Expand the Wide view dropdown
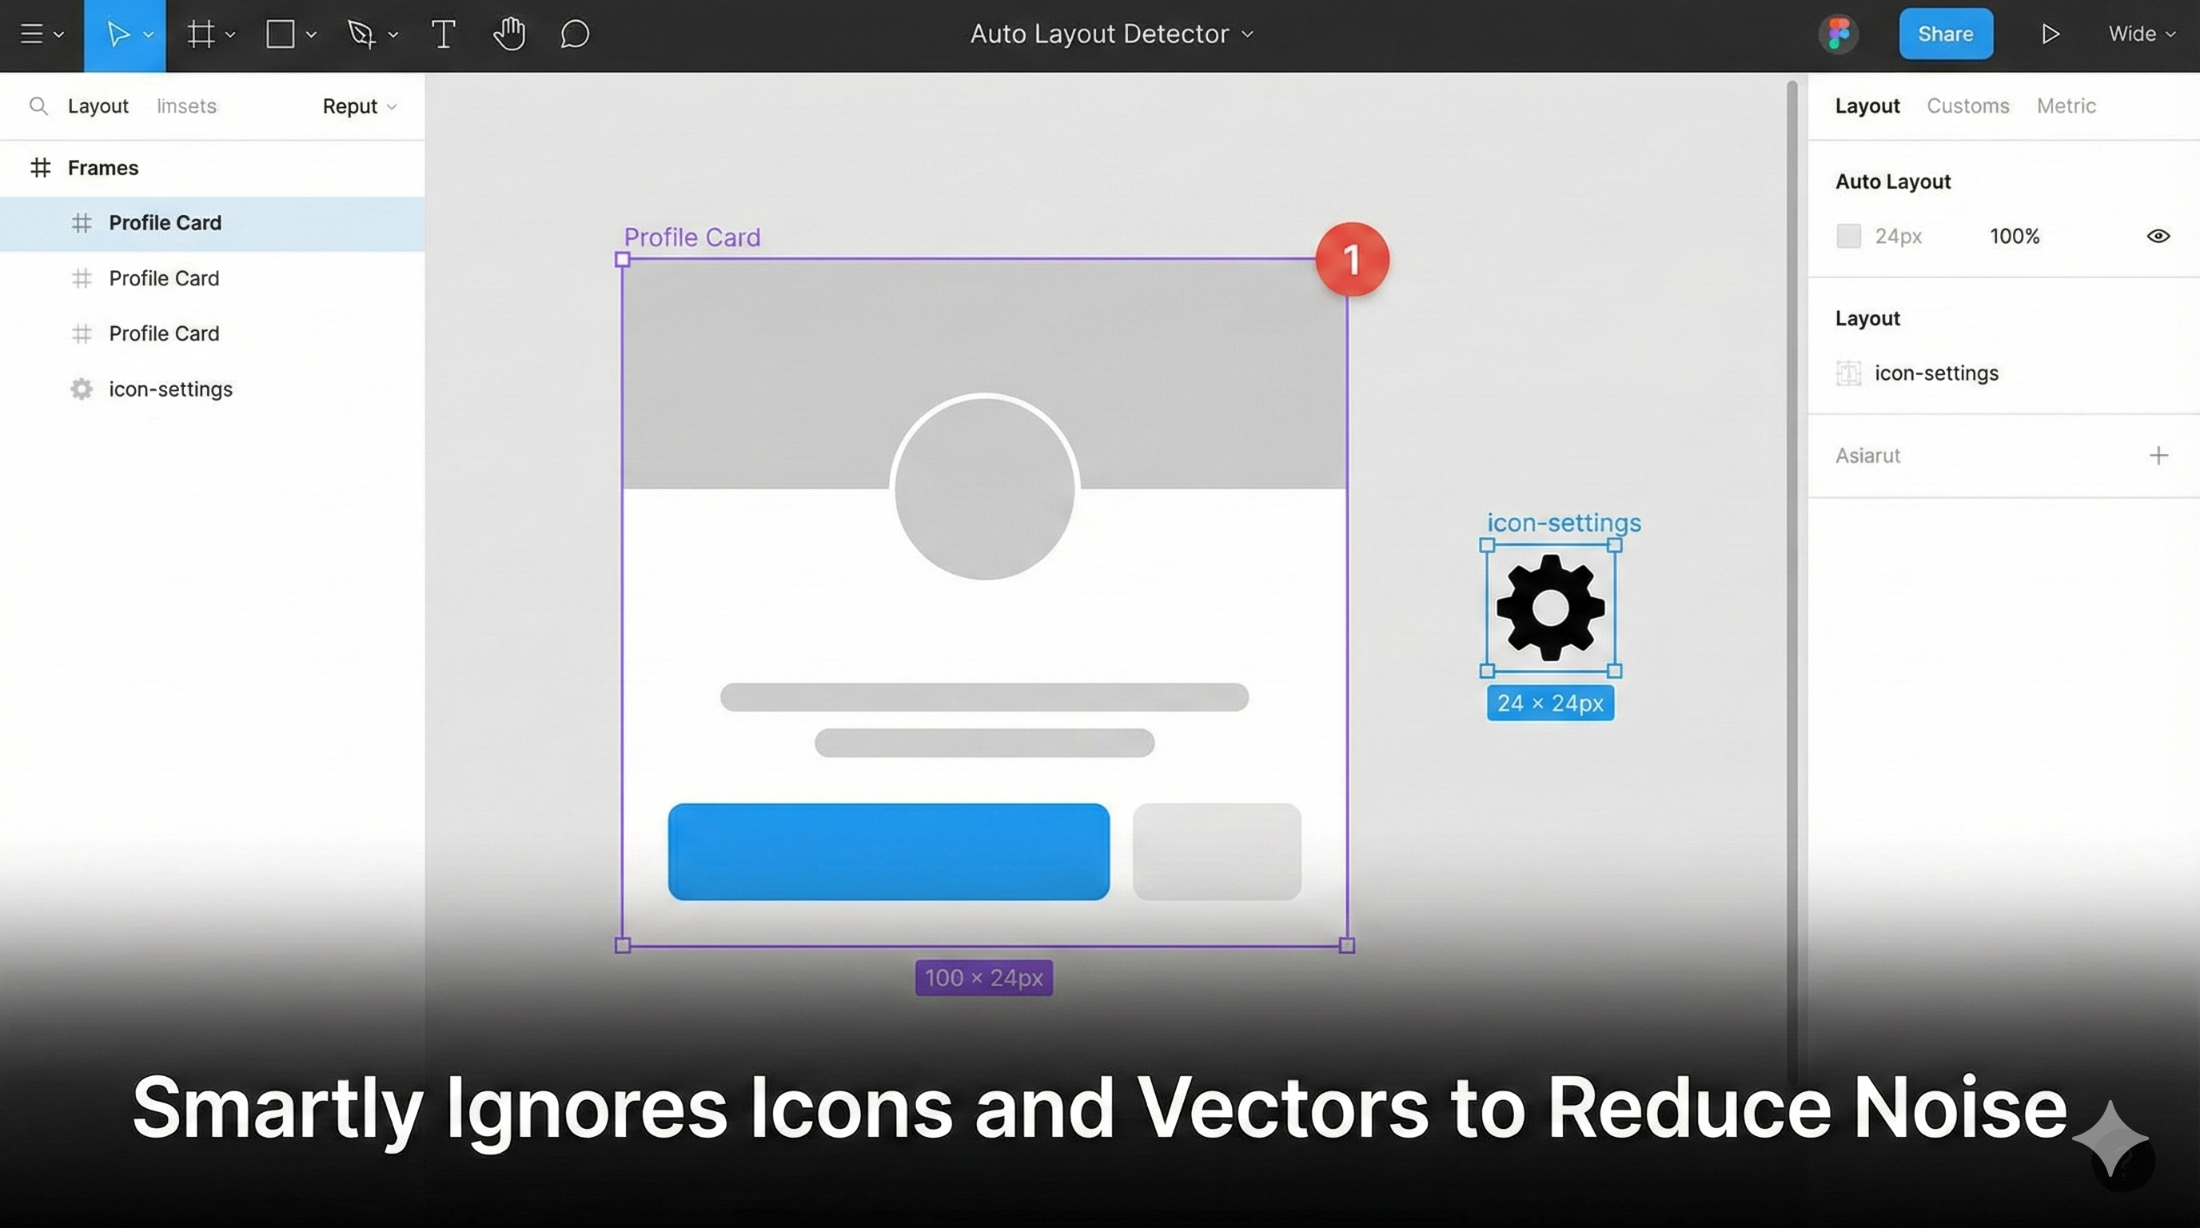This screenshot has height=1228, width=2200. click(x=2140, y=34)
